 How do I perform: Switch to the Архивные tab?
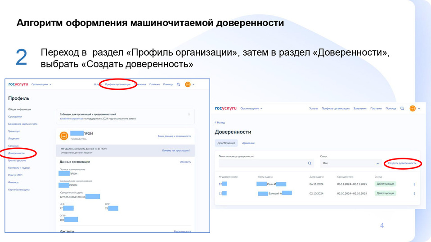click(248, 143)
